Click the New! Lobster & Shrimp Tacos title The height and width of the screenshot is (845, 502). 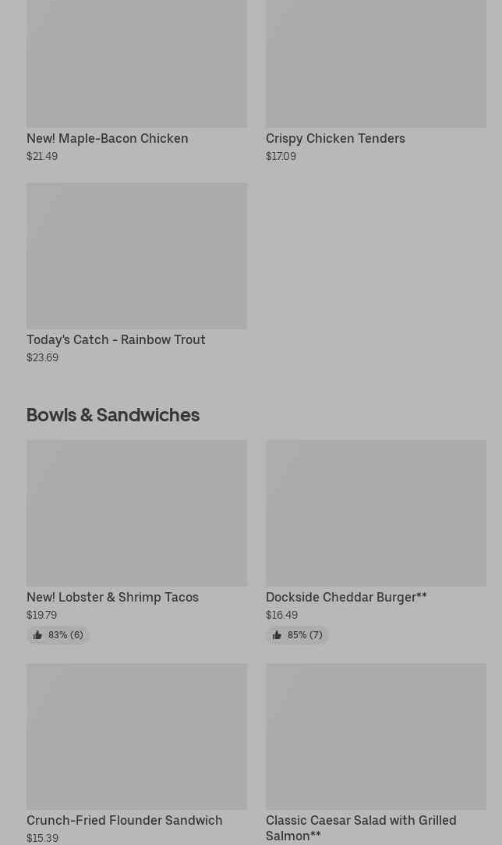tap(112, 598)
